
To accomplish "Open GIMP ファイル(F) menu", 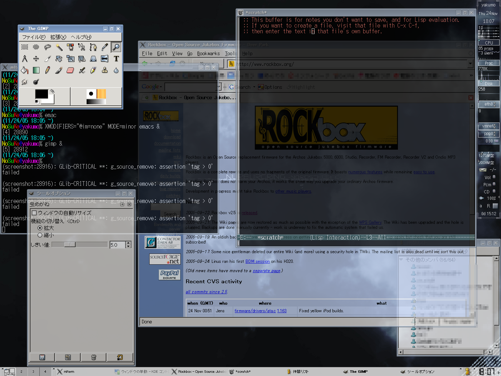I will (x=34, y=37).
